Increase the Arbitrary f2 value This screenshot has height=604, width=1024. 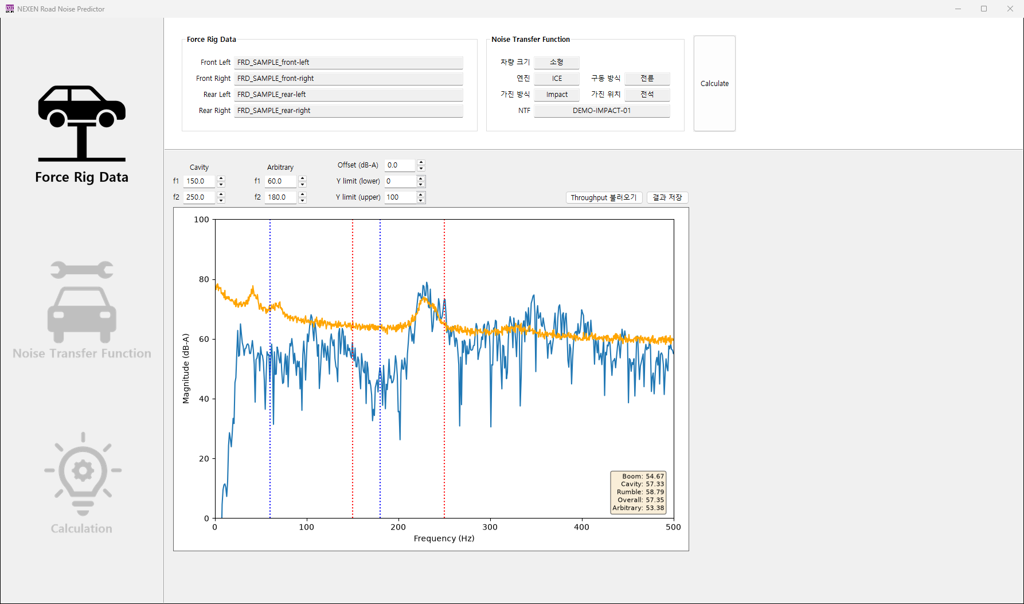click(303, 194)
